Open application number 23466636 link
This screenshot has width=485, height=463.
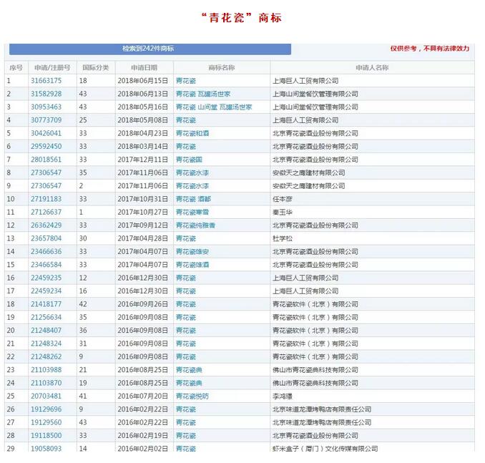[x=46, y=252]
